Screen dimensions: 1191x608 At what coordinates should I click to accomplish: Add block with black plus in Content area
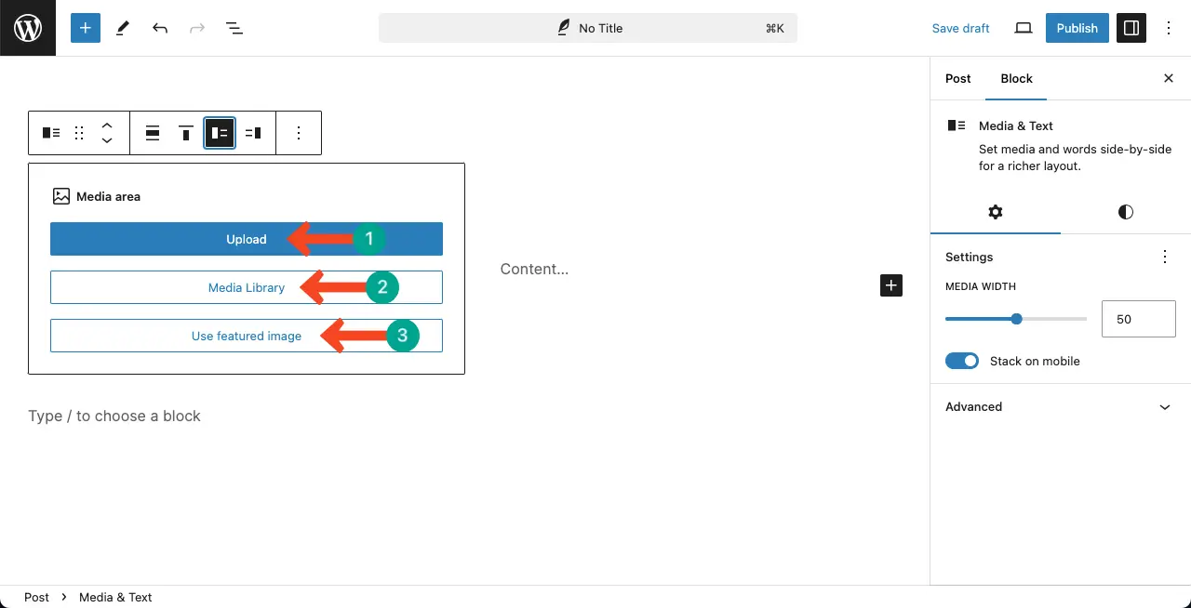(891, 285)
